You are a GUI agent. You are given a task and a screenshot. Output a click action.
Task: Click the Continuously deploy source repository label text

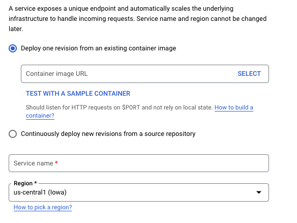pyautogui.click(x=108, y=134)
